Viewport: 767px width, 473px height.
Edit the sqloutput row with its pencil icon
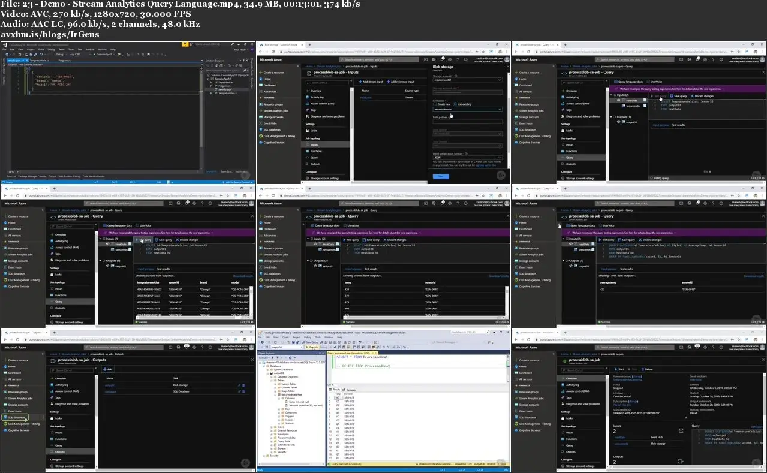239,391
